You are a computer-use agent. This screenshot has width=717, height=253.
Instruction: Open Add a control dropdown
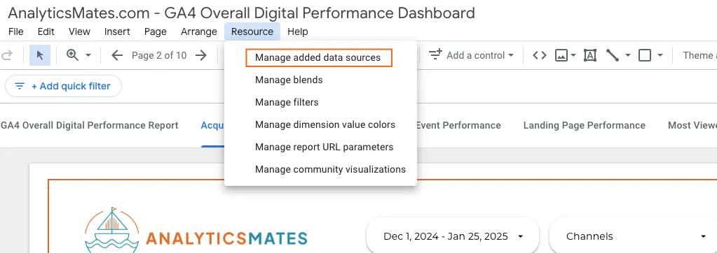point(471,56)
